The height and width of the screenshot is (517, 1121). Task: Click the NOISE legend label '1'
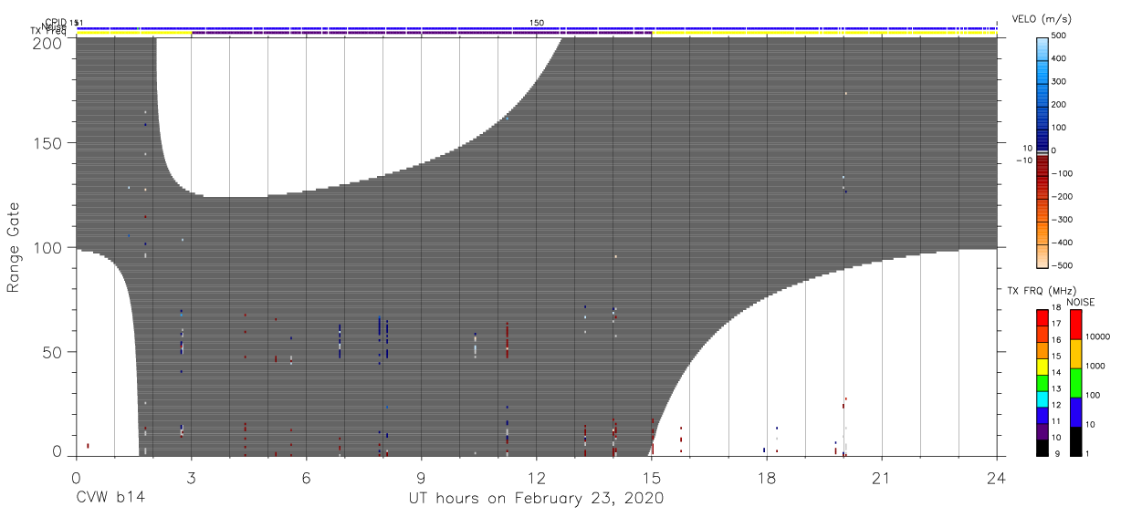coord(1089,453)
